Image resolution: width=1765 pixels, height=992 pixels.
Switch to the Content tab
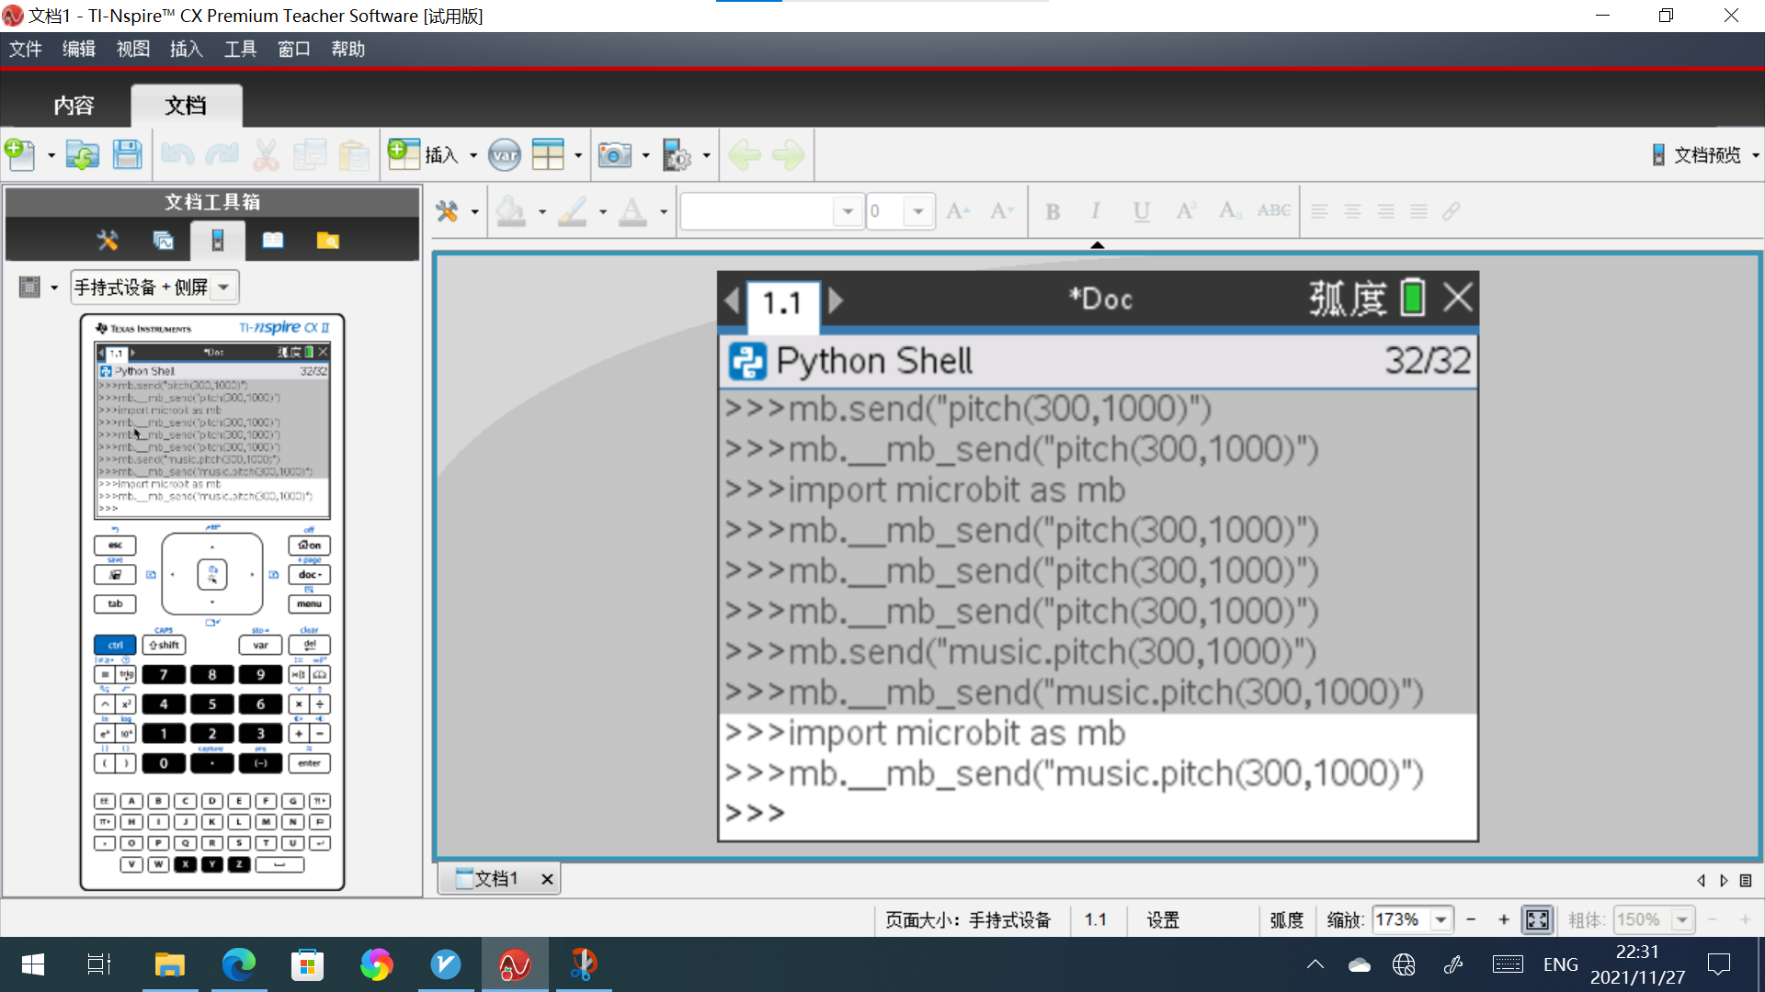74,106
